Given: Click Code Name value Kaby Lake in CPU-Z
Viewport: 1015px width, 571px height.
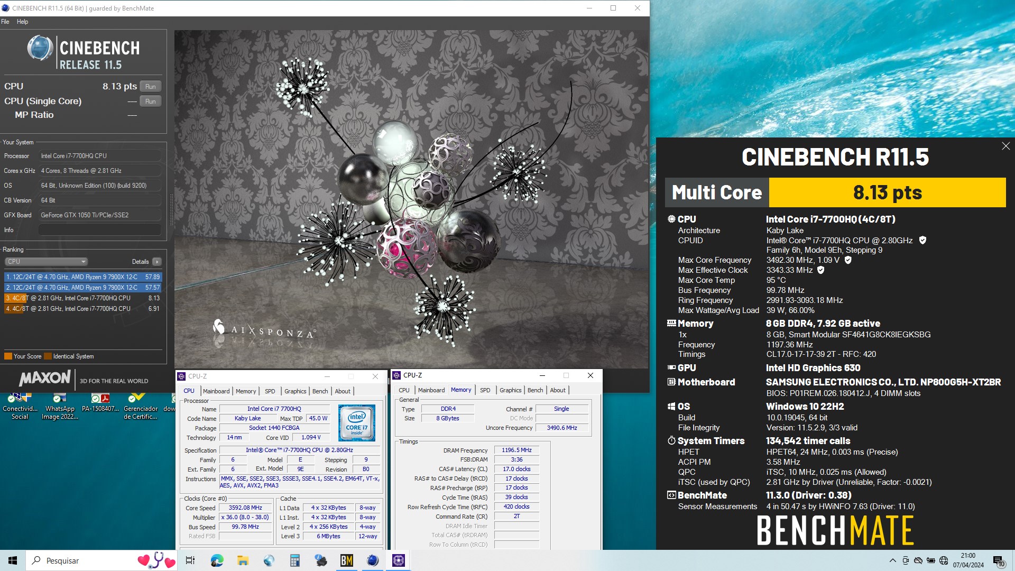Looking at the screenshot, I should (x=247, y=418).
